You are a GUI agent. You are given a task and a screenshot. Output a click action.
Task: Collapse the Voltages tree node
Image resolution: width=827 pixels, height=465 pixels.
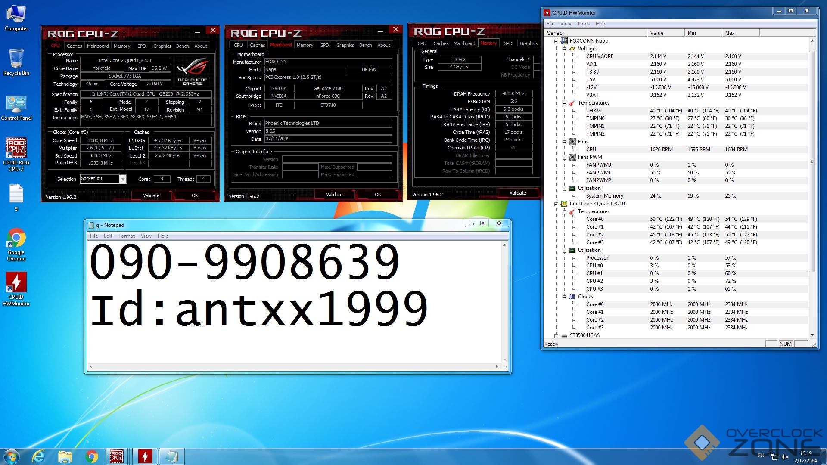[x=564, y=49]
